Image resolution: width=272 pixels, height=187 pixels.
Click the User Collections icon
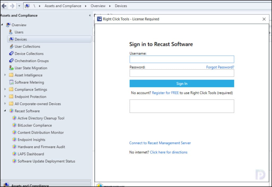click(11, 46)
